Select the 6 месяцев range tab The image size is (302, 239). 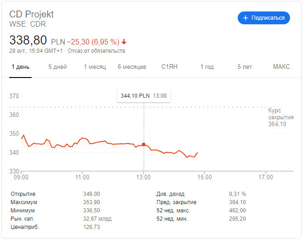point(132,67)
